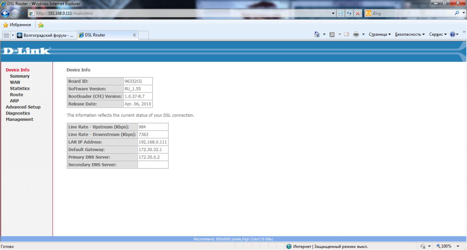467x250 pixels.
Task: Click the Home page icon
Action: pyautogui.click(x=317, y=34)
